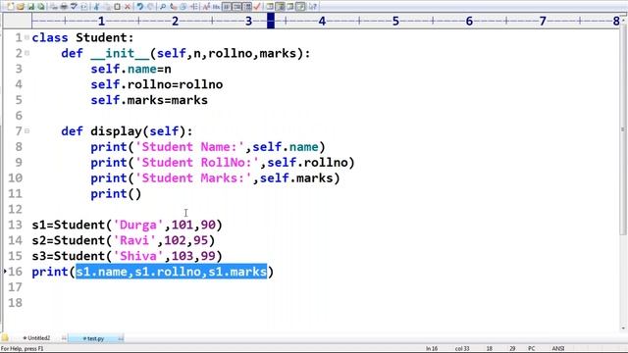Click the 'Shiva' string on line 15
Screen dimensions: 628x353
tap(138, 256)
